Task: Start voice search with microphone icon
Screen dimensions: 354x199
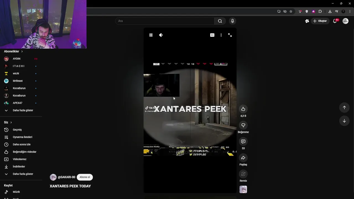Action: [x=232, y=21]
